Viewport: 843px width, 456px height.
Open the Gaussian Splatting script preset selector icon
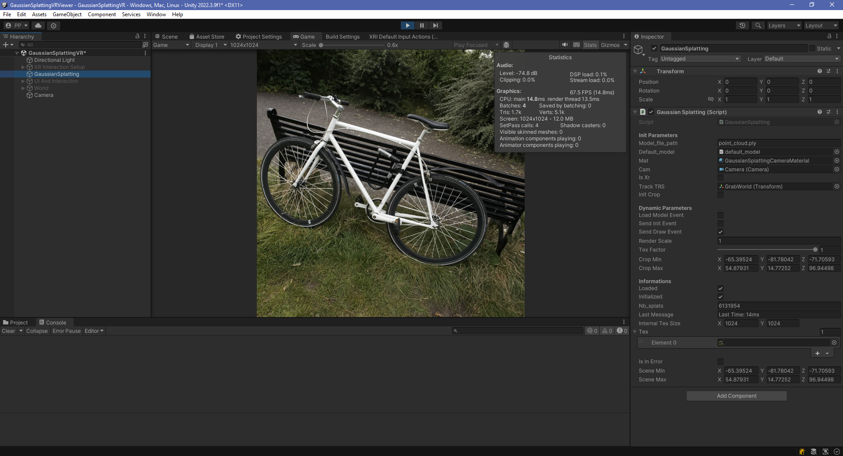(829, 112)
